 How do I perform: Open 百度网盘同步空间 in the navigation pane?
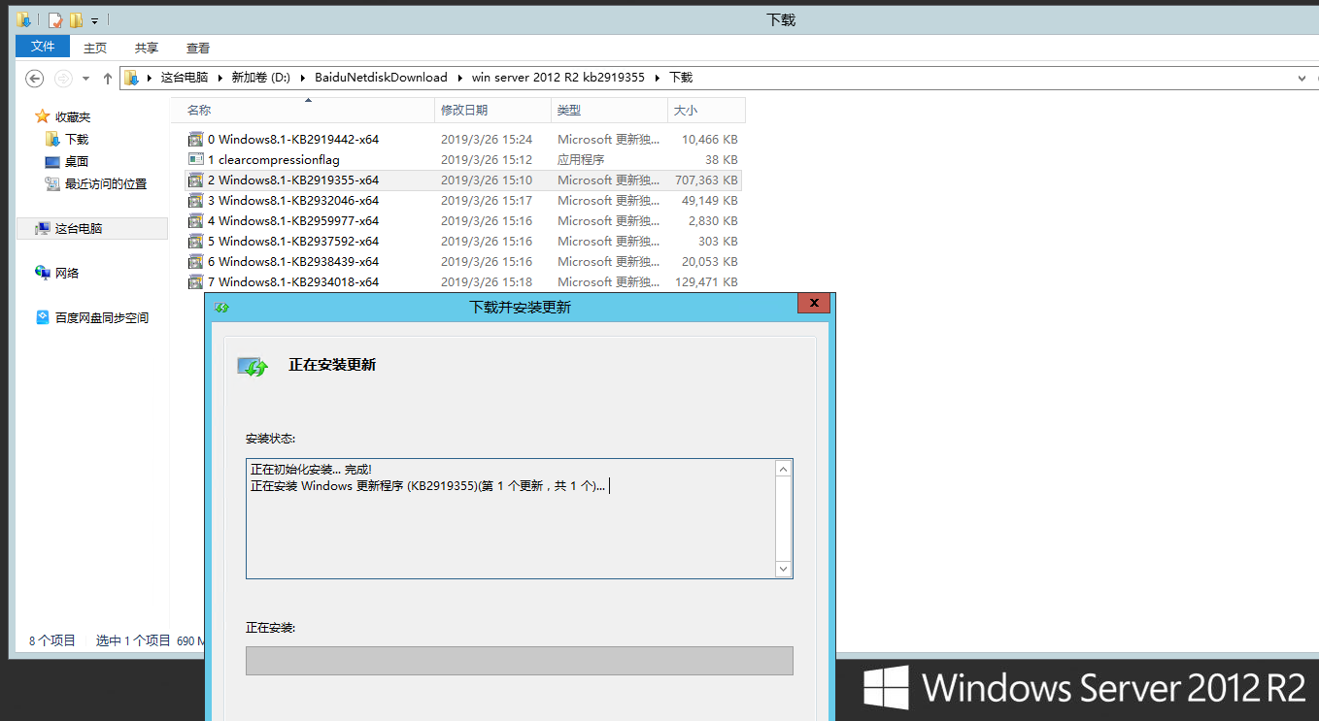tap(101, 317)
